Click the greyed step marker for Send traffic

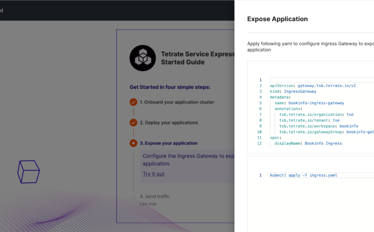133,200
